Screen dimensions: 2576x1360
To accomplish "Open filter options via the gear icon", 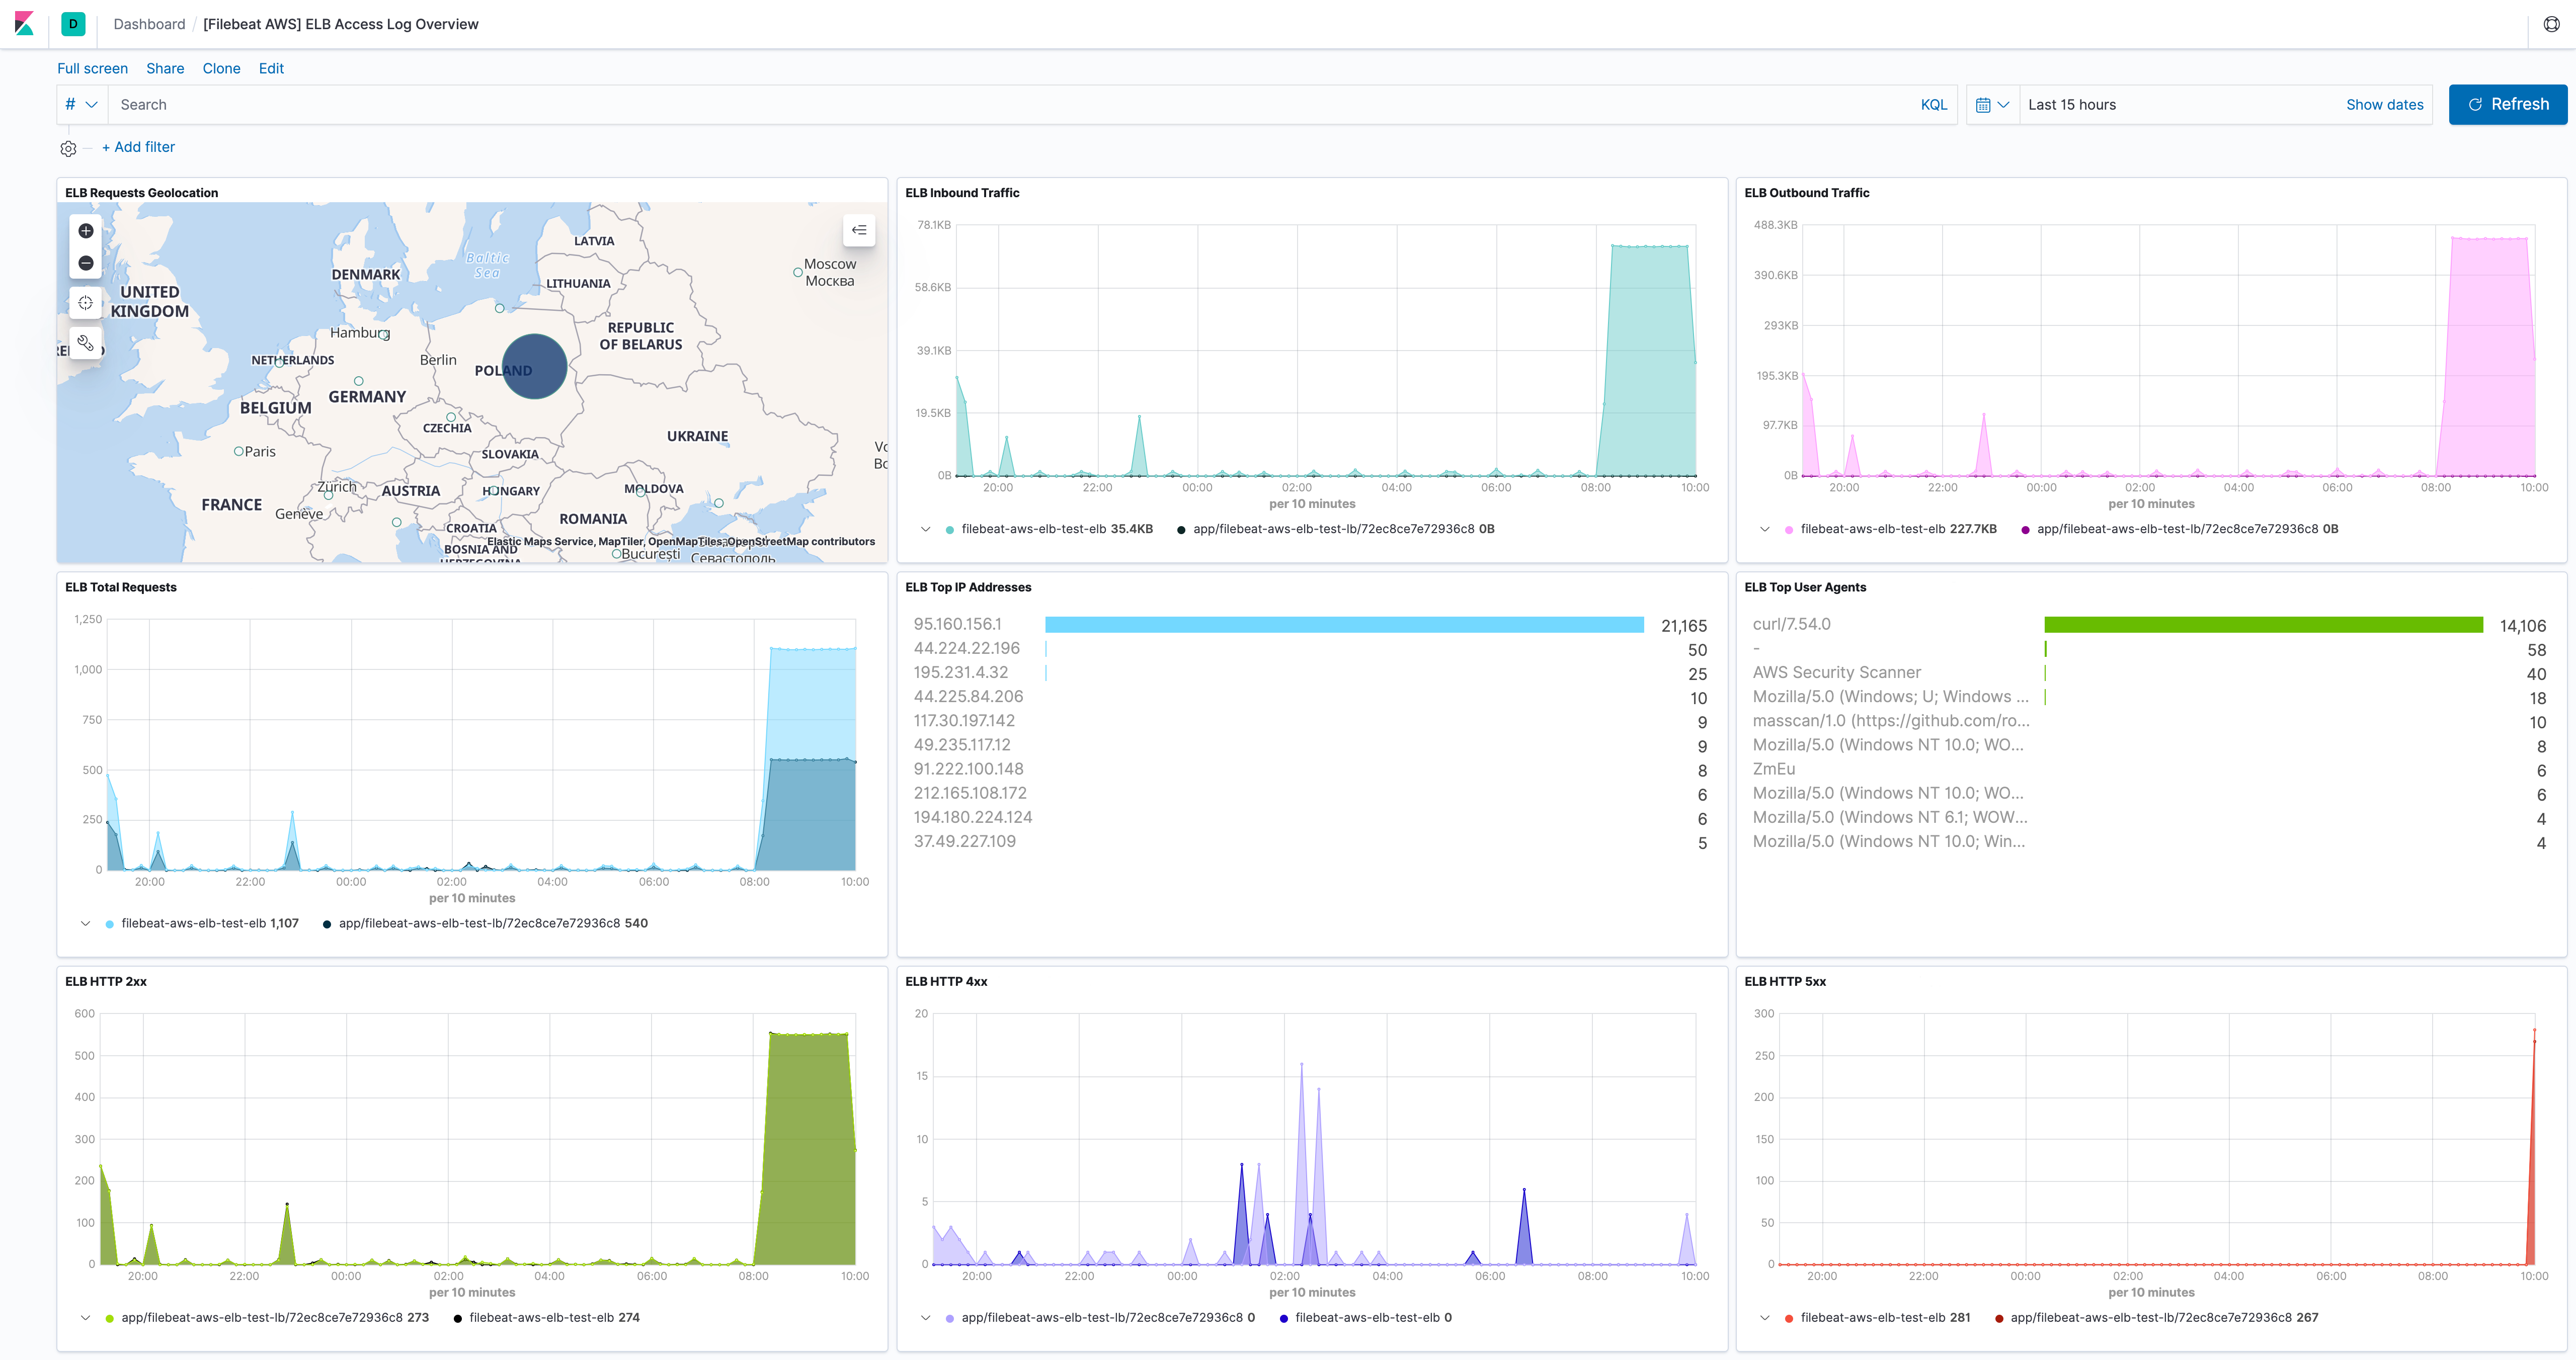I will (x=68, y=147).
